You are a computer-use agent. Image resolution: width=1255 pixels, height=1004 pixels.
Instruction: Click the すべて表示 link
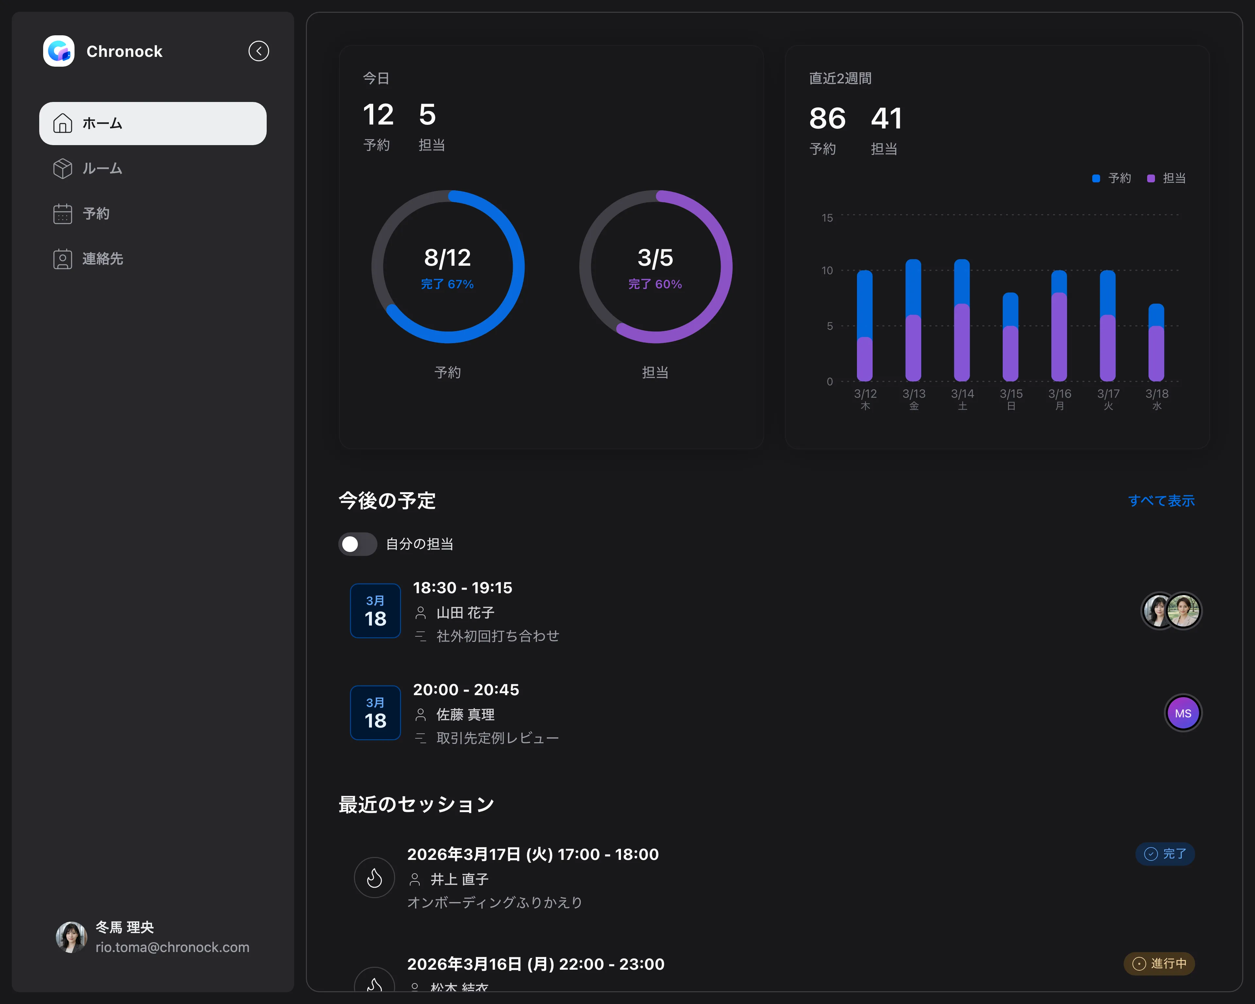(x=1161, y=500)
